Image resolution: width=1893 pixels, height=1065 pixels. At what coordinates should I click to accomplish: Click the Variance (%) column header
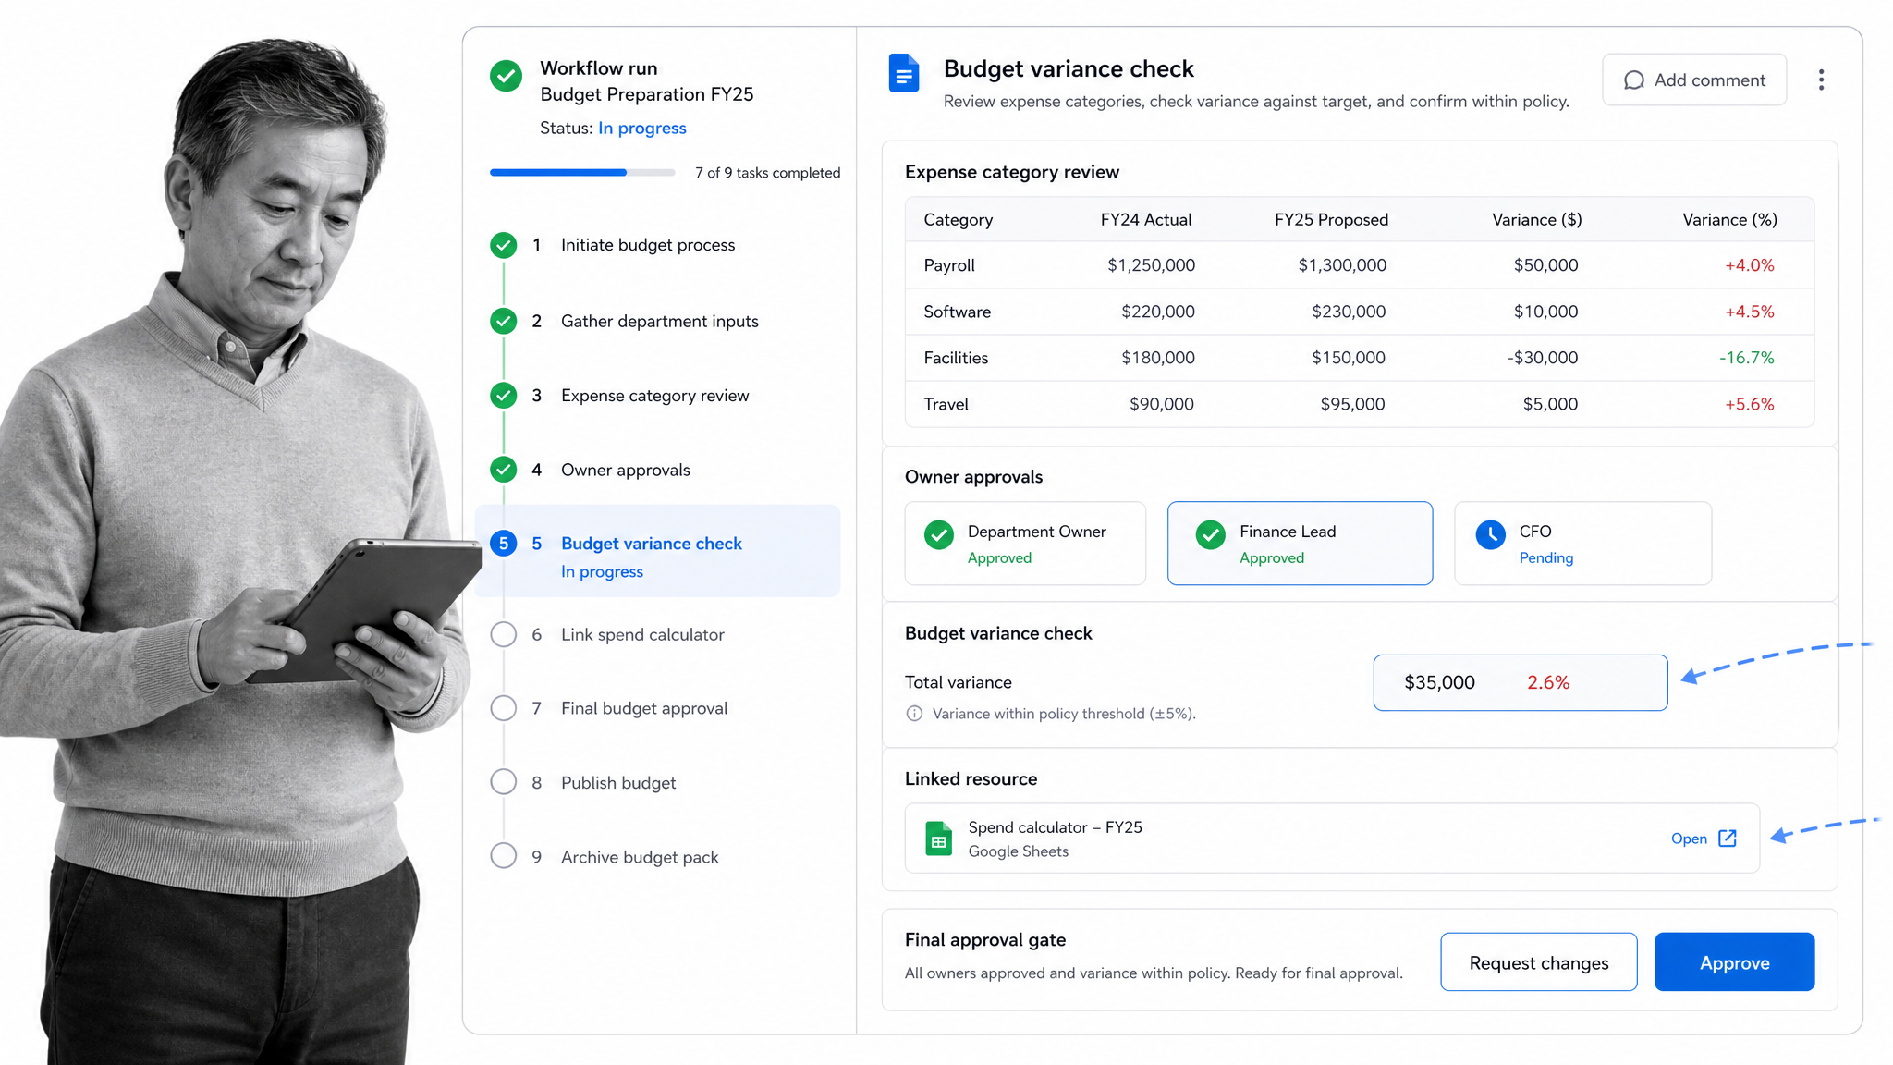[1729, 220]
